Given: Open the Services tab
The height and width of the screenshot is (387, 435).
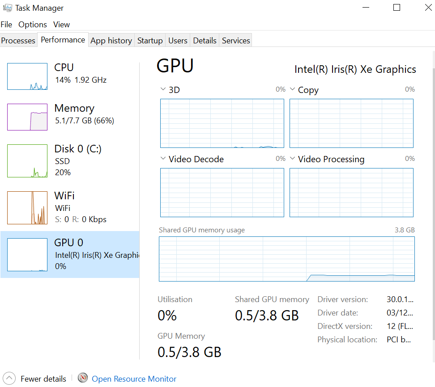Looking at the screenshot, I should 236,41.
